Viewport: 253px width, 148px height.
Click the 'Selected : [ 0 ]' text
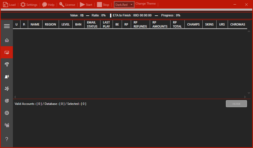[x=77, y=104]
